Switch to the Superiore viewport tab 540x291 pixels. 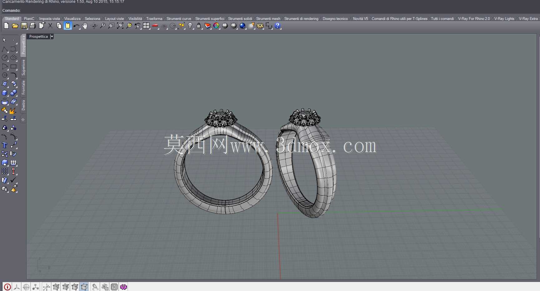coord(23,68)
